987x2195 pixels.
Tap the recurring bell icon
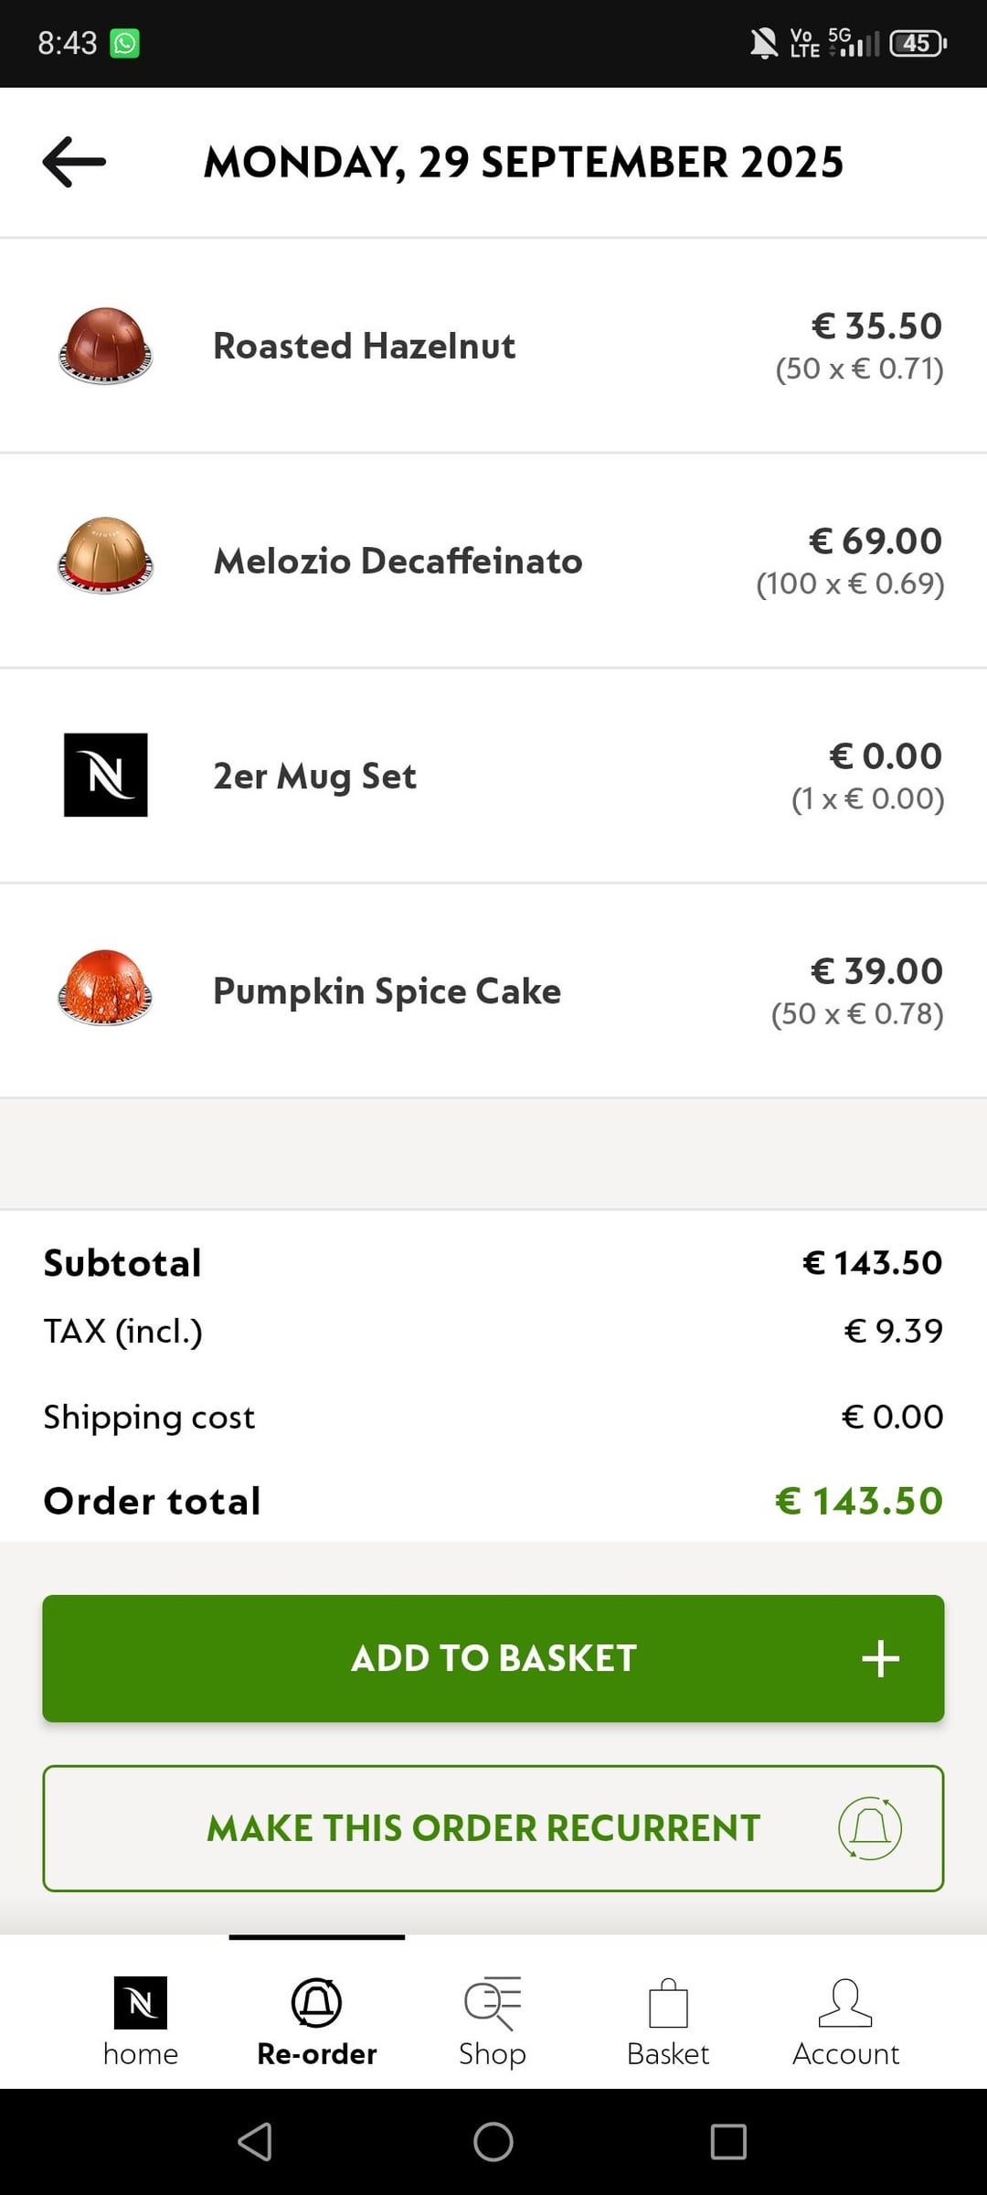(870, 1828)
